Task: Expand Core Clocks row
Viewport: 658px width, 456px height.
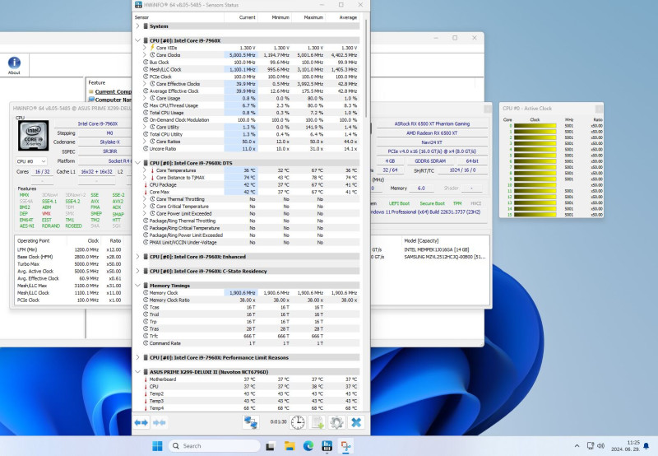Action: pyautogui.click(x=145, y=55)
